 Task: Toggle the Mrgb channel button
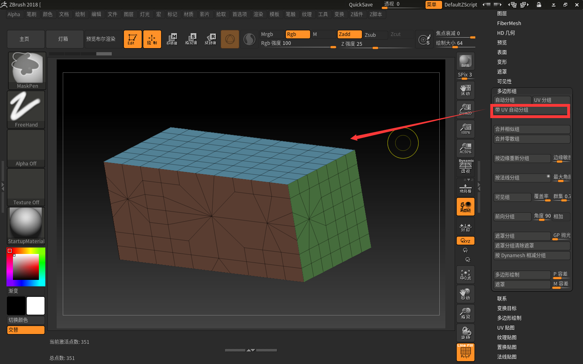point(272,34)
